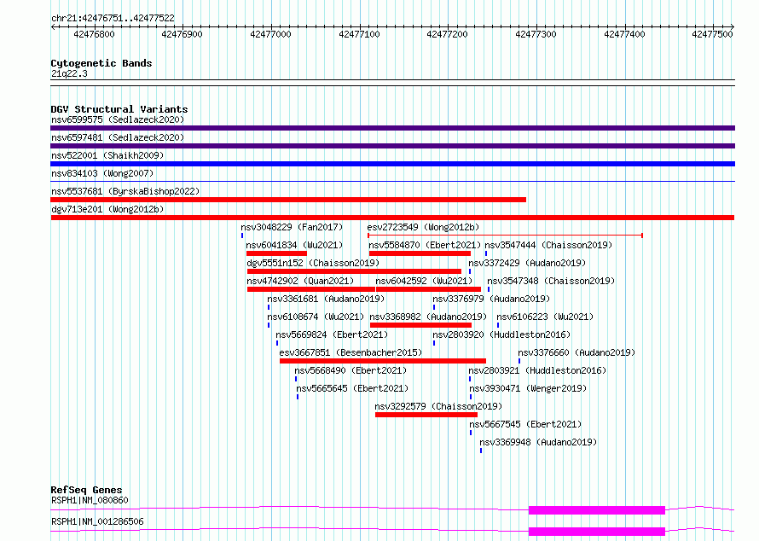Click the RSPH1|NM_001286506 gene label
759x541 pixels.
click(x=97, y=521)
